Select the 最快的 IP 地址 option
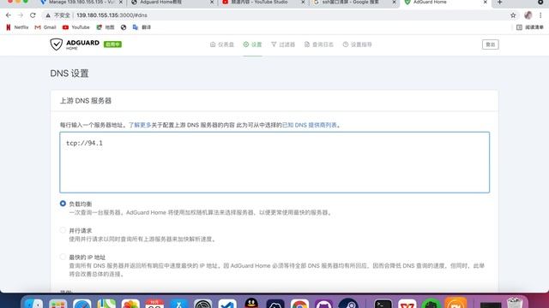 [x=63, y=257]
